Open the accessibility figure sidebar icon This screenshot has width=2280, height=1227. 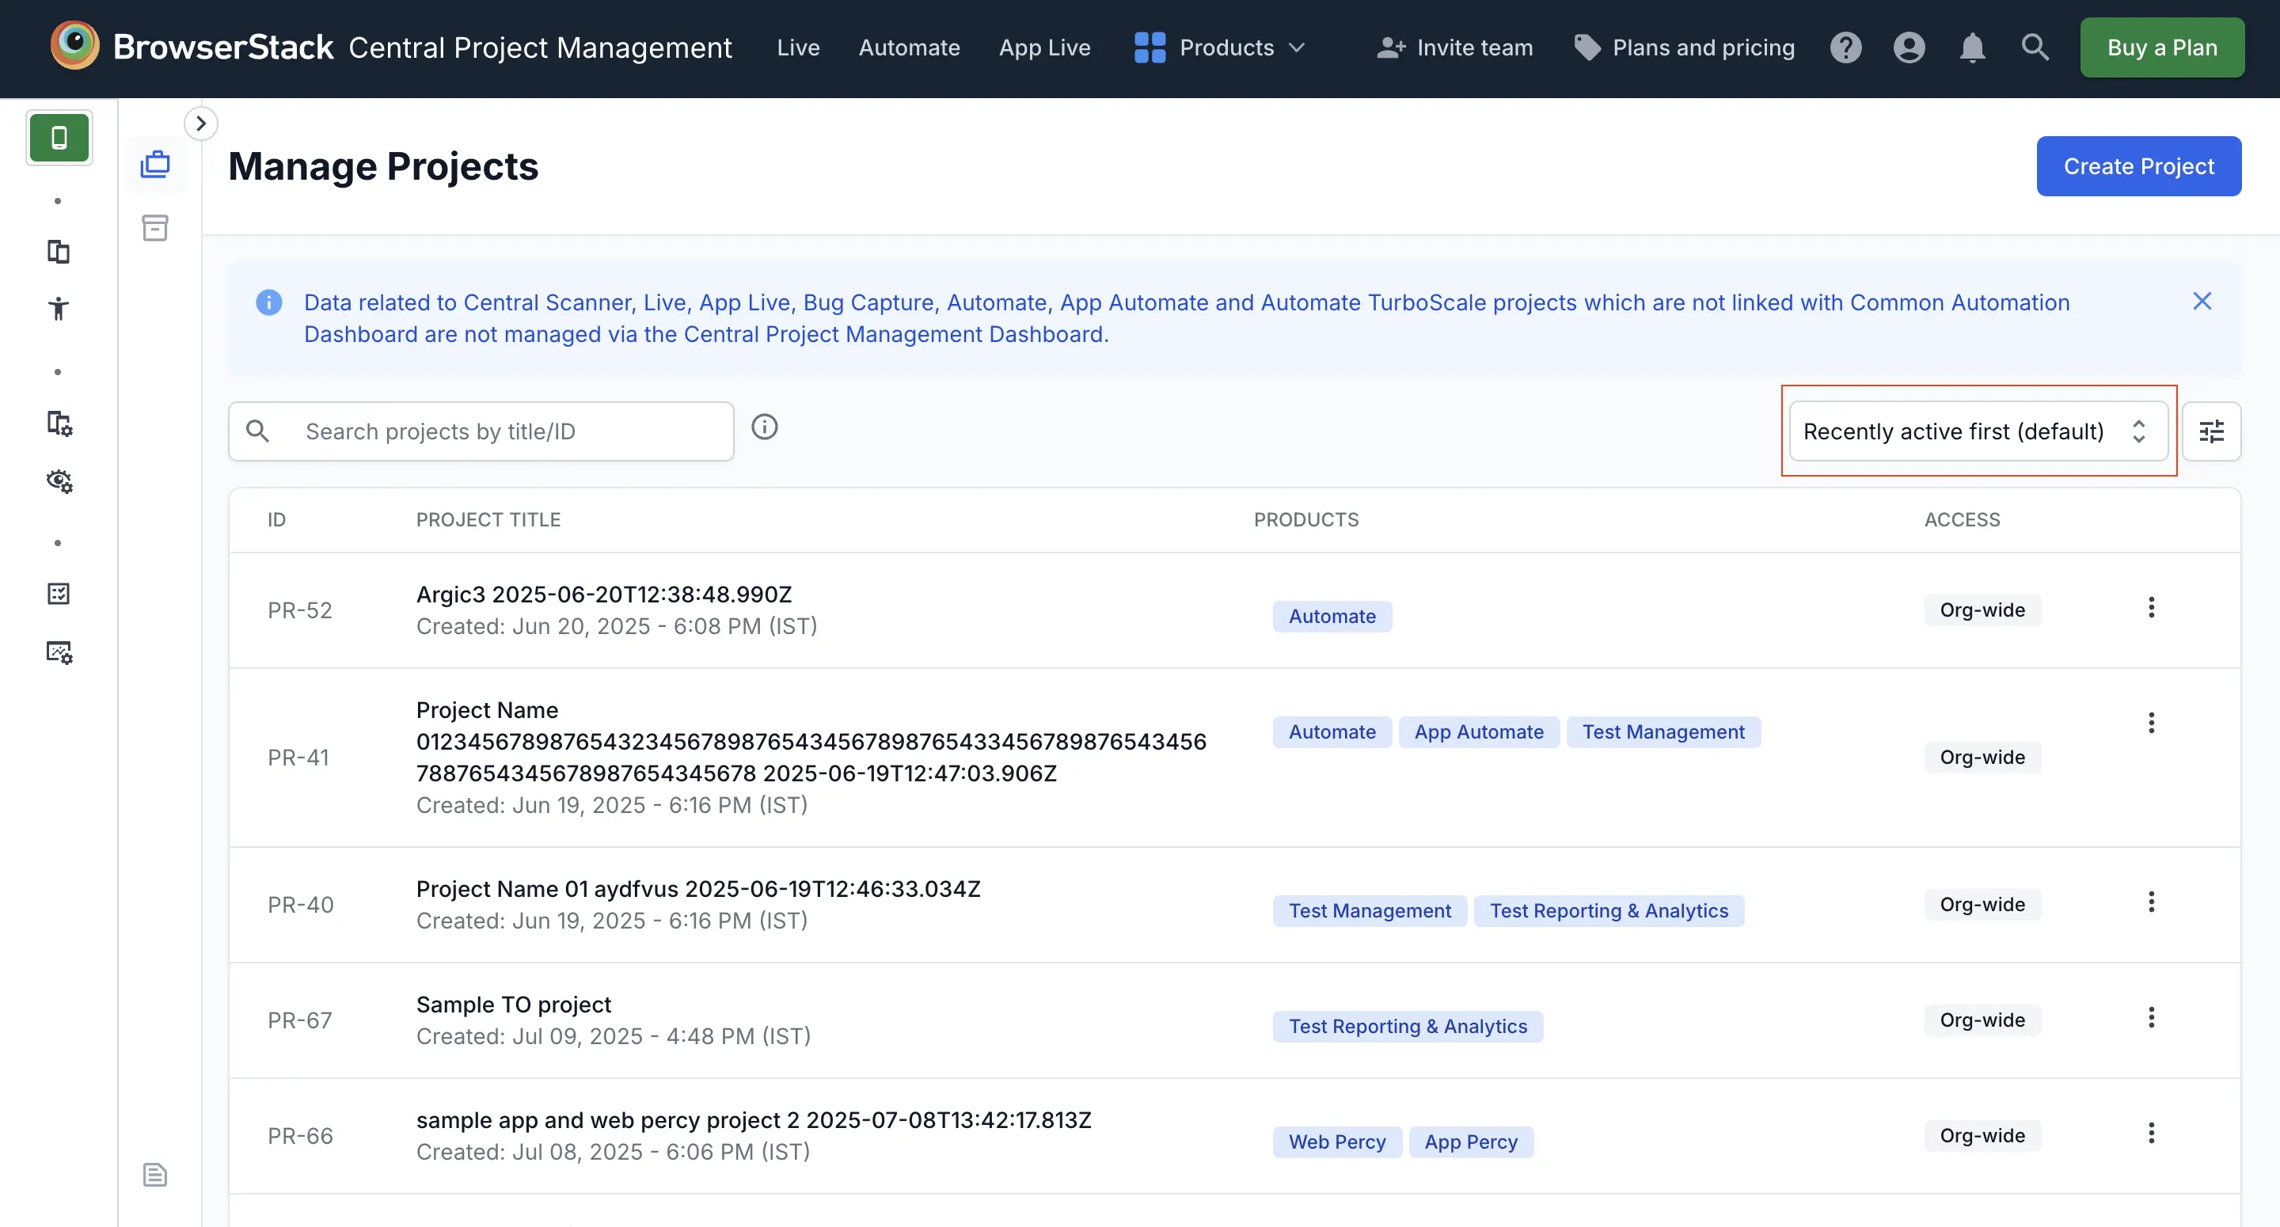59,308
